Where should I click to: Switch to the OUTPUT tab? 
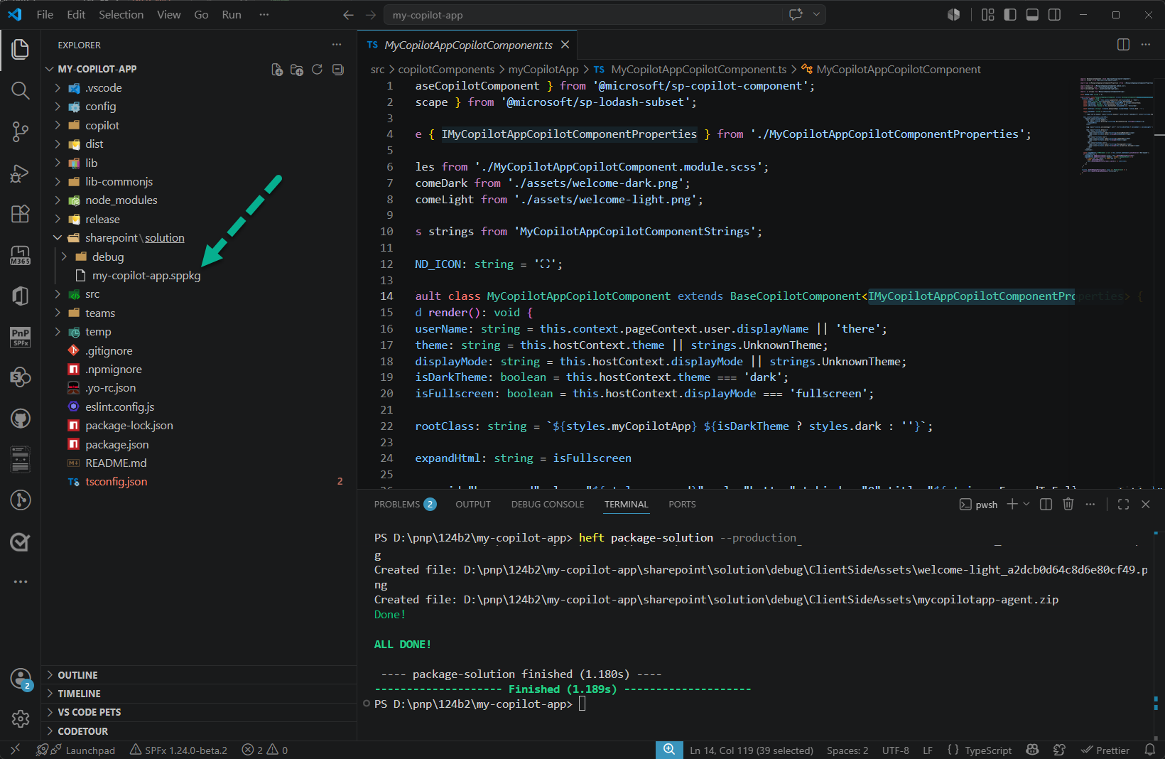(x=473, y=504)
